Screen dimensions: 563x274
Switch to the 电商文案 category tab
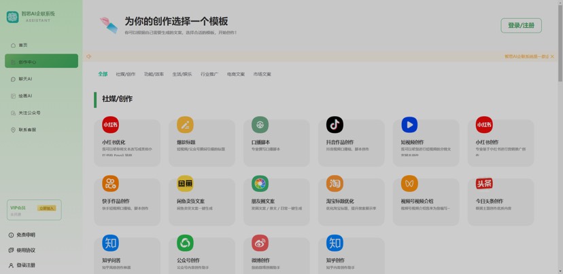click(236, 75)
